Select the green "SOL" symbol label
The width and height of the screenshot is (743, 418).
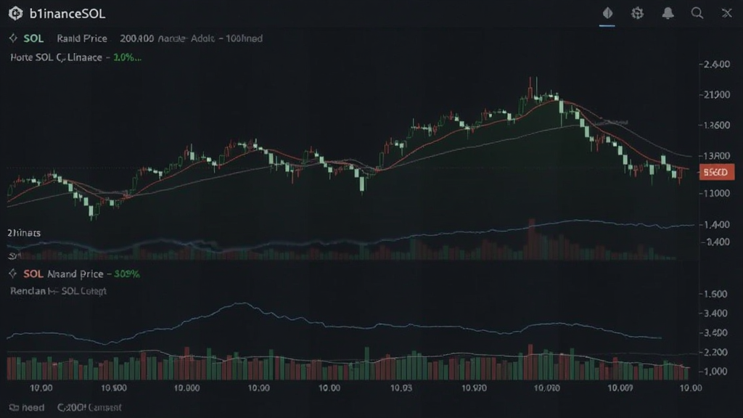pyautogui.click(x=33, y=38)
